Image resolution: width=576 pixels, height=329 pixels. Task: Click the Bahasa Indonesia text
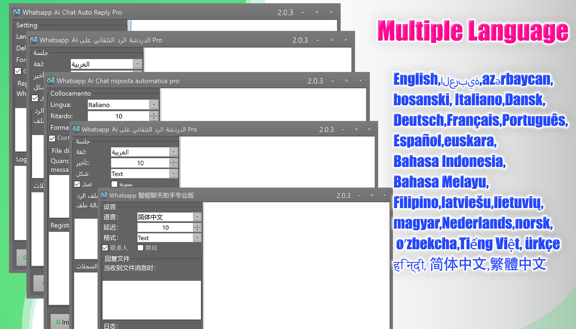(449, 161)
